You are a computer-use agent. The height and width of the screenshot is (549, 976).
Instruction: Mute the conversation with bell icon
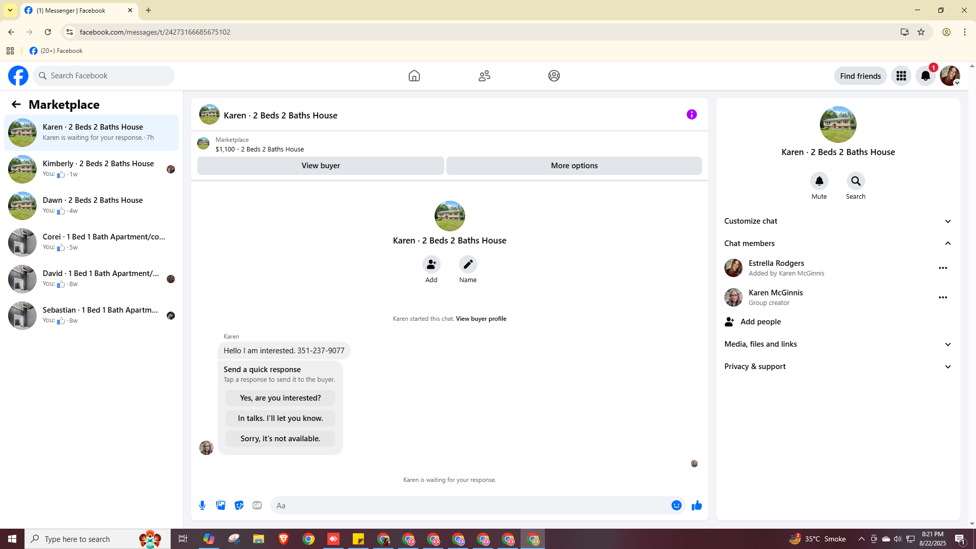point(819,181)
